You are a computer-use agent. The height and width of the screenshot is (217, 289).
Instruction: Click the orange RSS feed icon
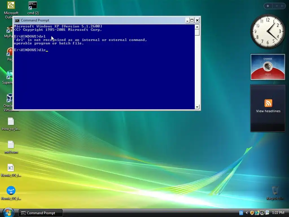[x=268, y=103]
